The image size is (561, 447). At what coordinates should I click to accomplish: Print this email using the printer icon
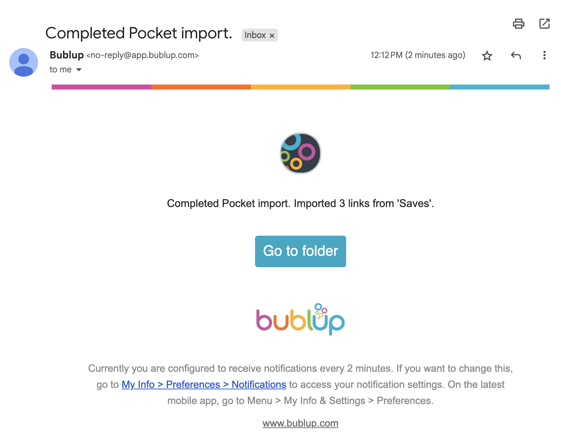coord(518,24)
